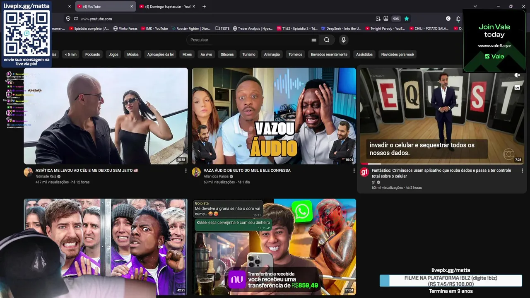Select the Ao vivo filter chip
The image size is (530, 298).
(x=206, y=54)
